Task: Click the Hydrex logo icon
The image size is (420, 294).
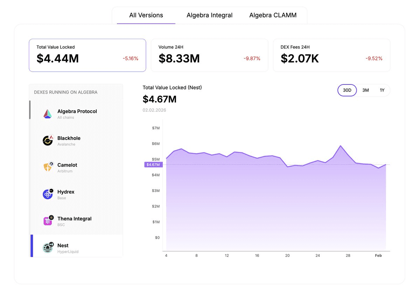Action: (48, 194)
